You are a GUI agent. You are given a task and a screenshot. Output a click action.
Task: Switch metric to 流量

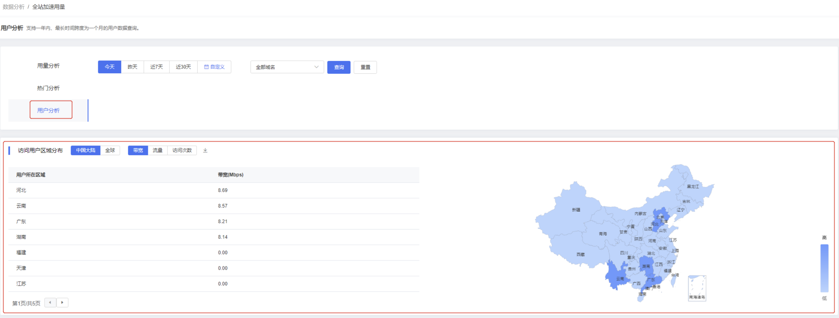[158, 150]
